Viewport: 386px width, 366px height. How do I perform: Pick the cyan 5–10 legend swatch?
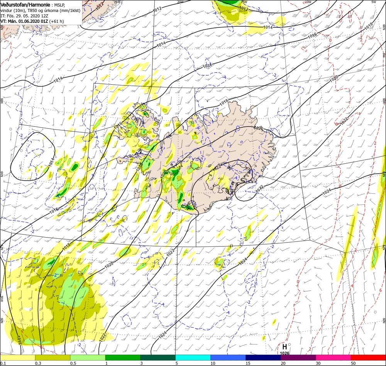tap(193, 357)
